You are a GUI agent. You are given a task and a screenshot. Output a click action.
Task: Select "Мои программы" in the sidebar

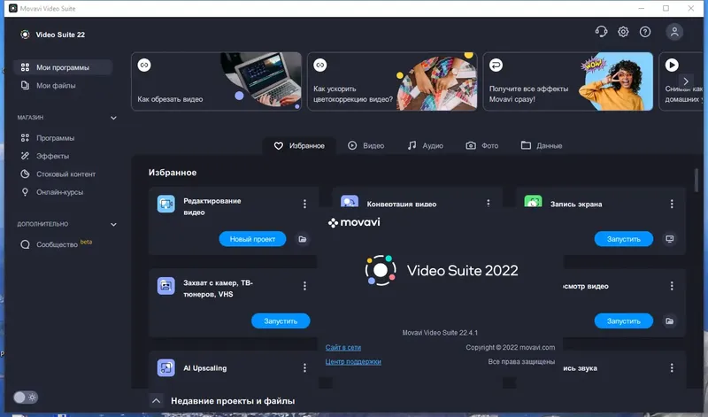[62, 67]
